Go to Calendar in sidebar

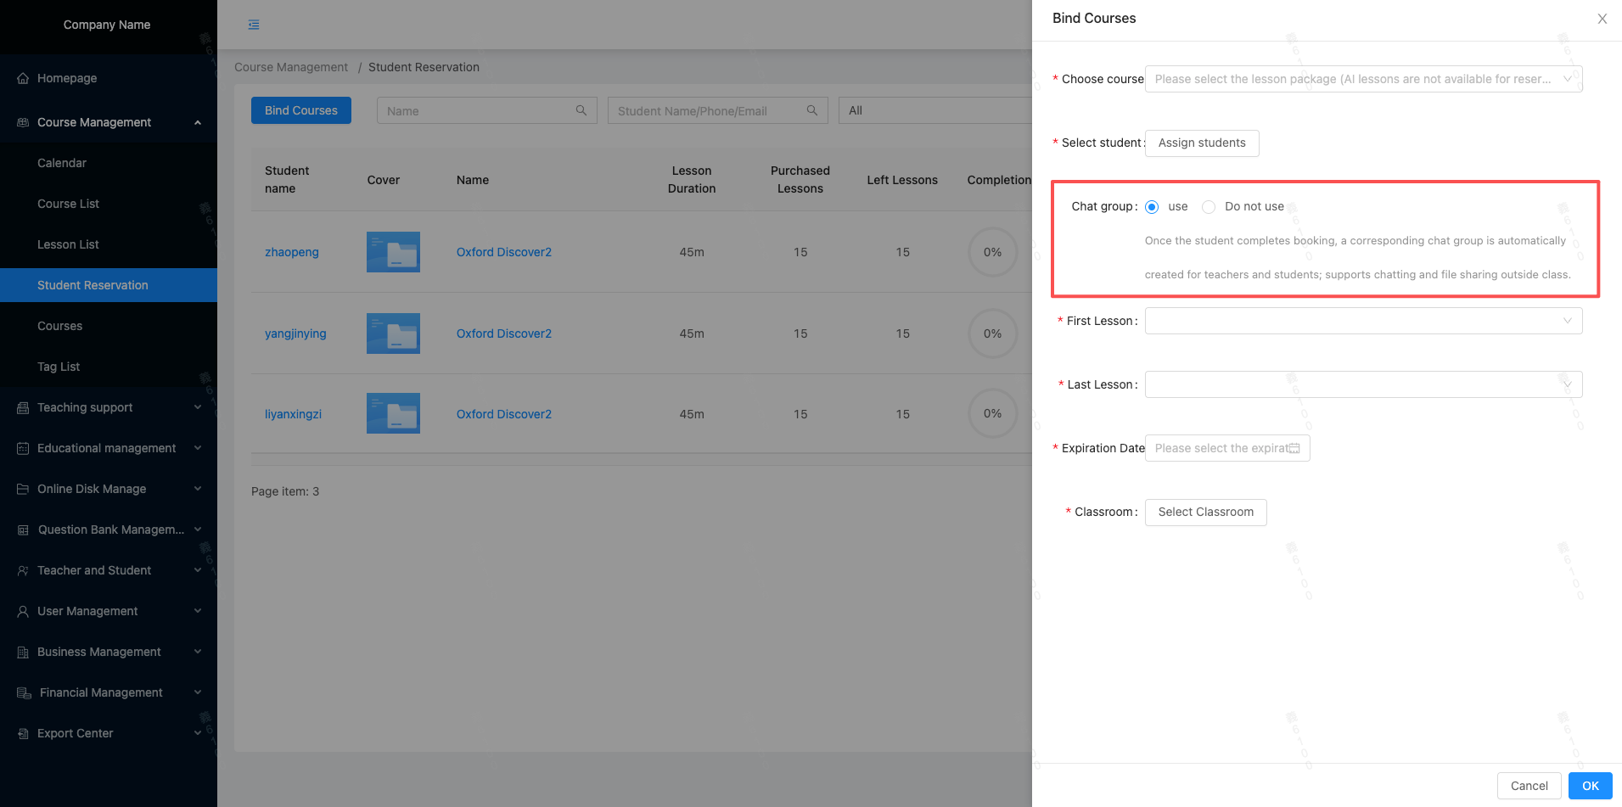62,163
